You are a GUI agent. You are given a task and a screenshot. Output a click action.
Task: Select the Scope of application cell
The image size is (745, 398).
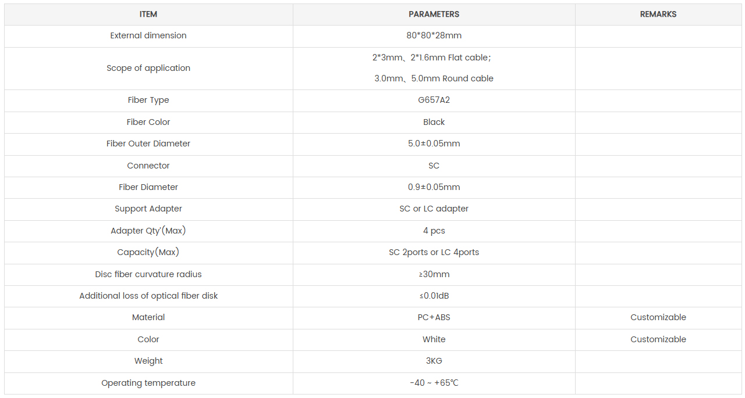click(148, 68)
